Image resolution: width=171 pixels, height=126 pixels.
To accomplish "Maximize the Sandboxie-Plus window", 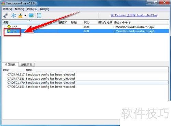I will (x=156, y=2).
